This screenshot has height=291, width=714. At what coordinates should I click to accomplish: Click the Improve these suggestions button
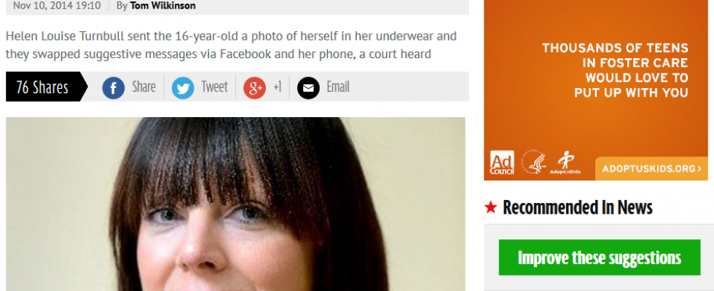599,258
